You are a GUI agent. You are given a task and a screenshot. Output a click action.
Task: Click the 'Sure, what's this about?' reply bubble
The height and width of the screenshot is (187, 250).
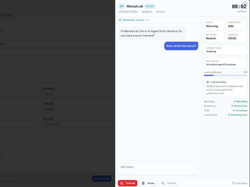181,46
